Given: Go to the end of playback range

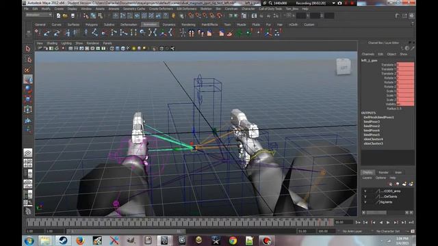Looking at the screenshot, I should click(x=411, y=223).
